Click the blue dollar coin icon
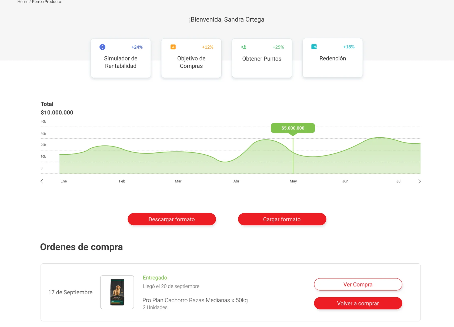This screenshot has width=454, height=327. pos(102,47)
